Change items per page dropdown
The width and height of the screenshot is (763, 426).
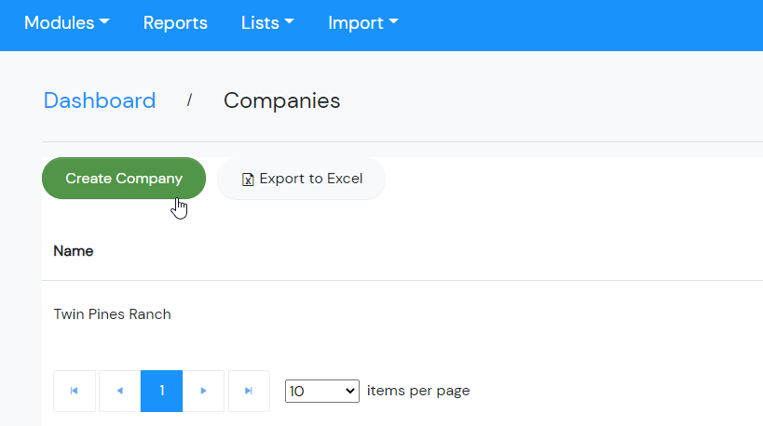[x=322, y=391]
